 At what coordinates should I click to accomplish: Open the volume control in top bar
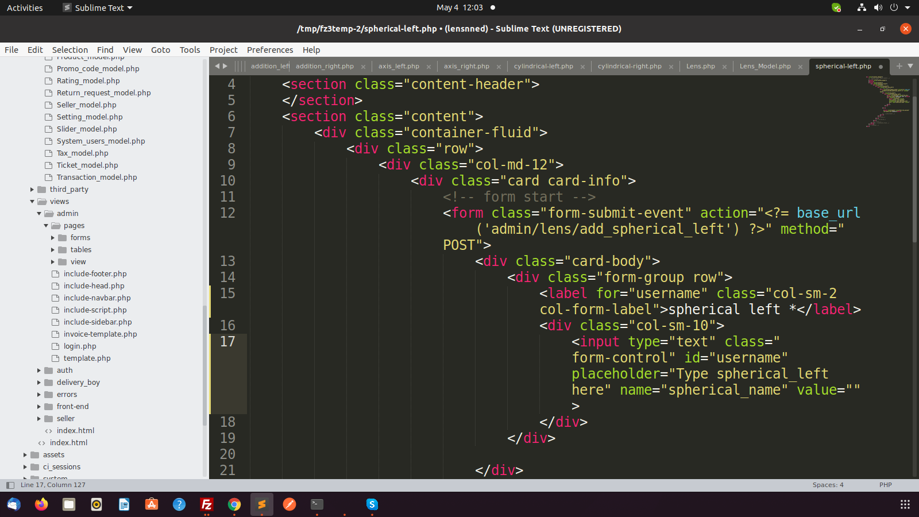pyautogui.click(x=878, y=7)
